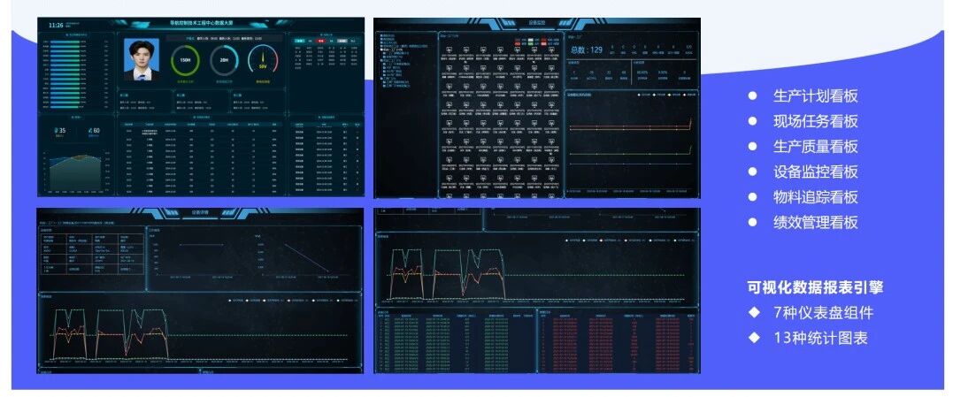
Task: Click the 设备监控 dashboard title banner
Action: [536, 22]
